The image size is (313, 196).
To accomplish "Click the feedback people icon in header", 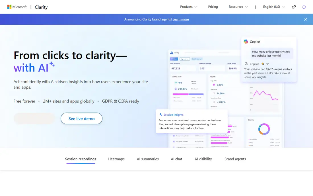I will point(294,7).
